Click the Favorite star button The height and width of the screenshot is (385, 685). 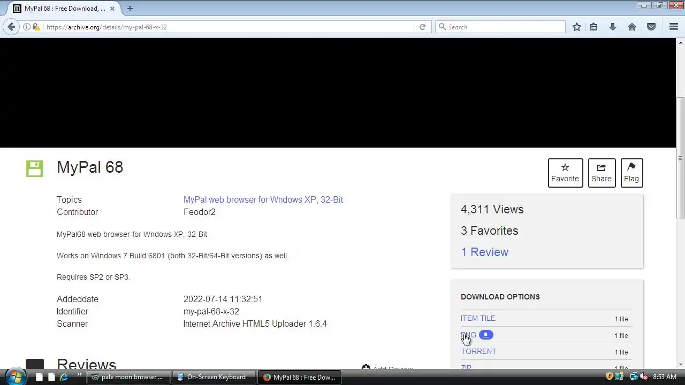coord(565,173)
